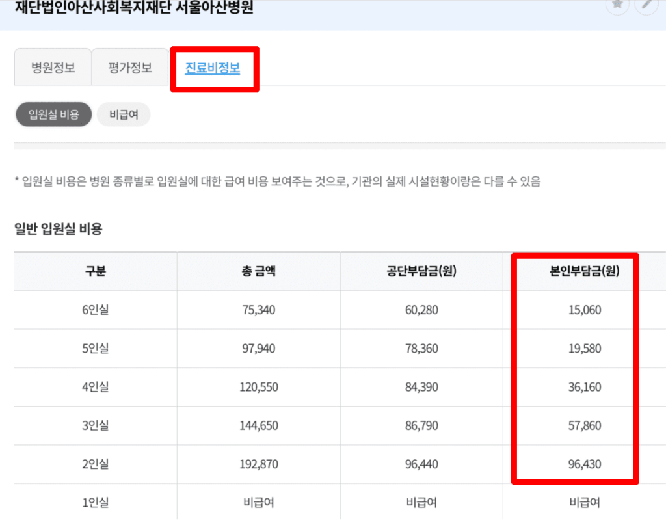The image size is (666, 521).
Task: Click 본인부담금 value 96,430
Action: tap(585, 464)
